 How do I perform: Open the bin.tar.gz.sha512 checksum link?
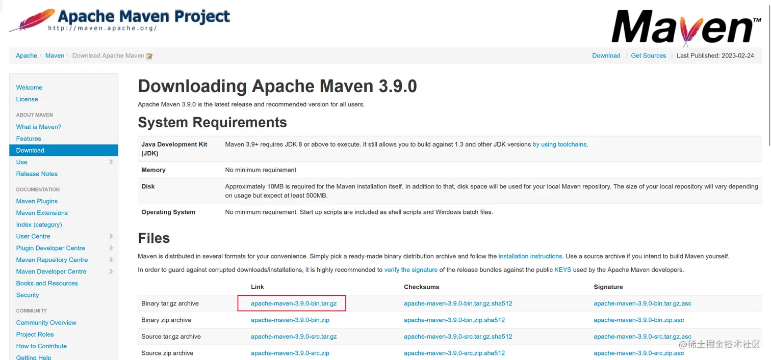click(x=457, y=303)
